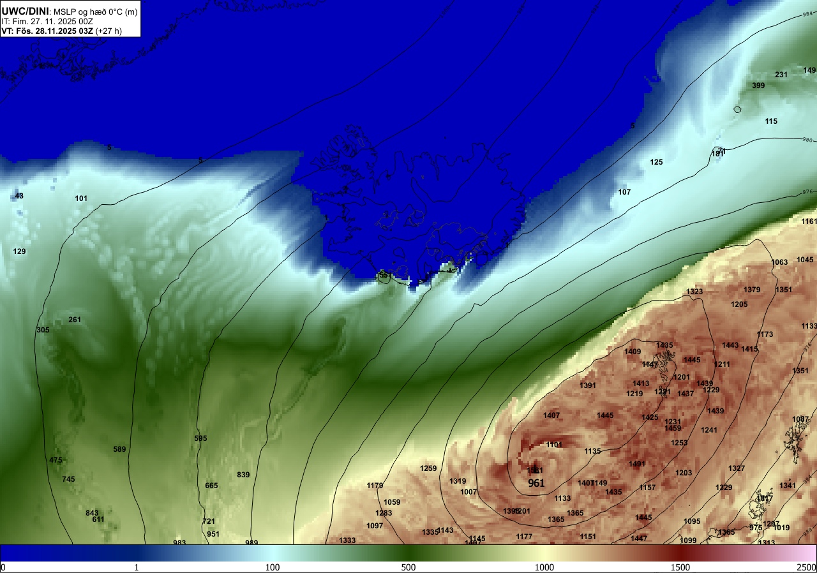Click the map value 231
This screenshot has height=573, width=817.
coord(781,75)
